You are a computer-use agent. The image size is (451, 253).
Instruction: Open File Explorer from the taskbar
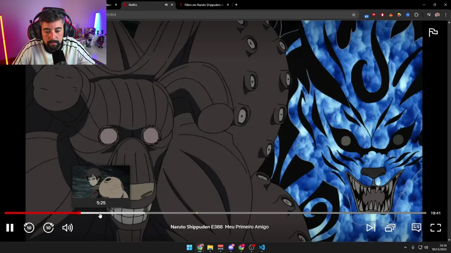point(210,247)
